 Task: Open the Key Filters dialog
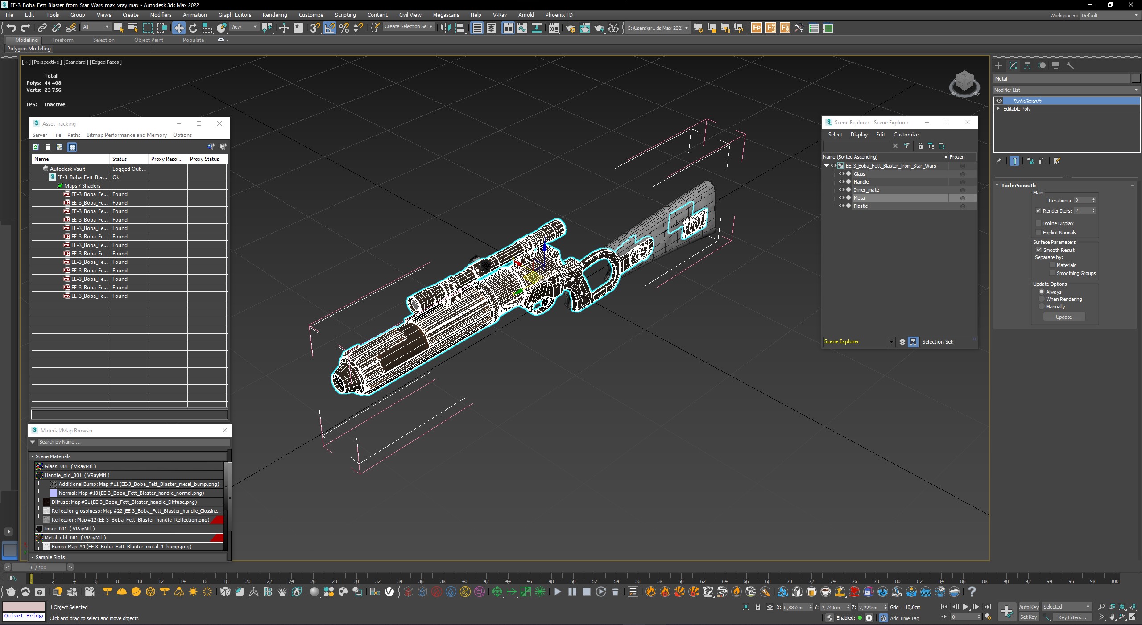pyautogui.click(x=1072, y=617)
